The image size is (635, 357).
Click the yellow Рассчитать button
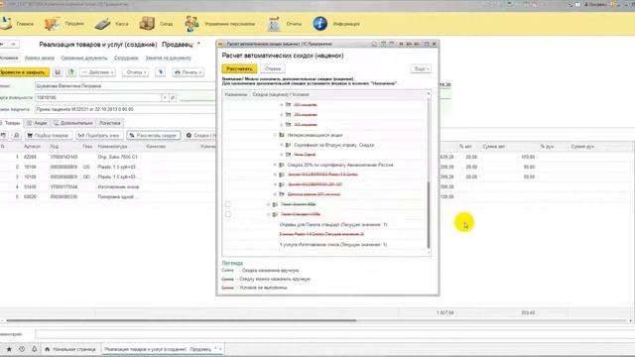[x=239, y=68]
